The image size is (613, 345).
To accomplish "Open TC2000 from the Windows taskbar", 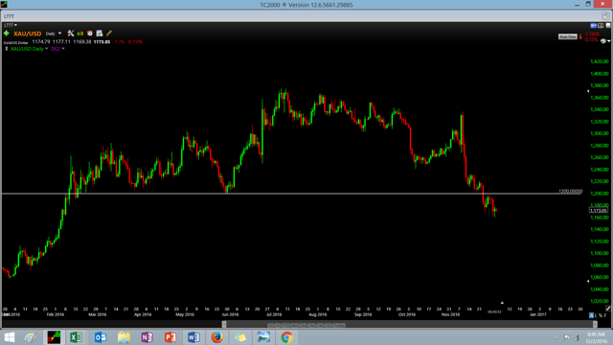I will click(54, 337).
